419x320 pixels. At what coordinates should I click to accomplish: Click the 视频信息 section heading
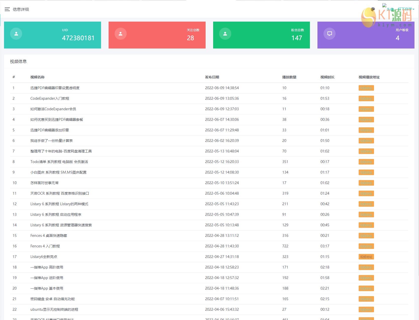pos(18,62)
